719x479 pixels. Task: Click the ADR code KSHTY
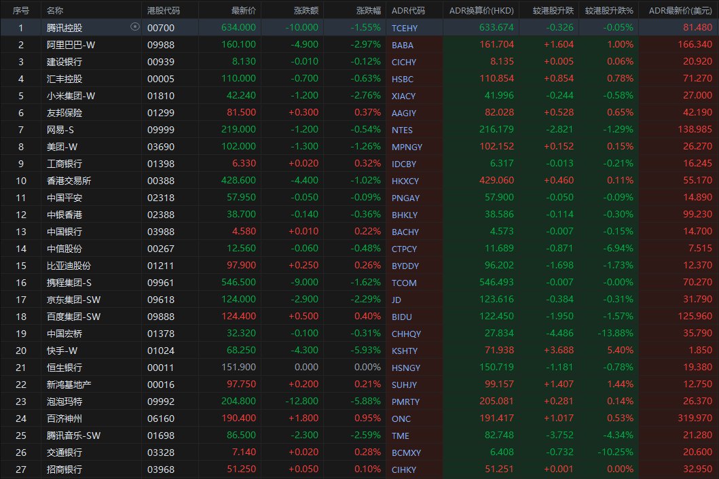pyautogui.click(x=405, y=351)
